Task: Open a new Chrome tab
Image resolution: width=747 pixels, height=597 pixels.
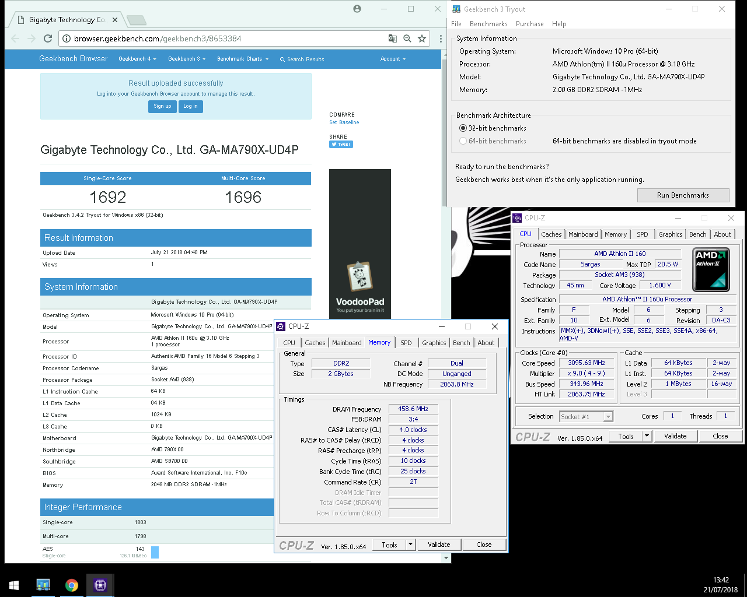Action: click(x=137, y=20)
